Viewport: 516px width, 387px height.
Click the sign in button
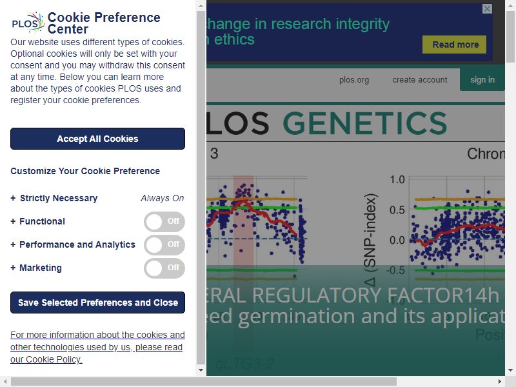coord(482,79)
